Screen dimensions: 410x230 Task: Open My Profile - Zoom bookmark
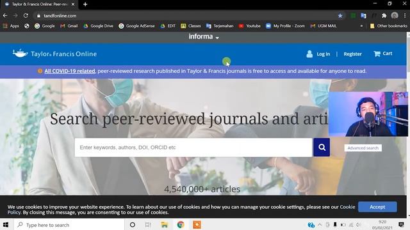click(x=285, y=26)
